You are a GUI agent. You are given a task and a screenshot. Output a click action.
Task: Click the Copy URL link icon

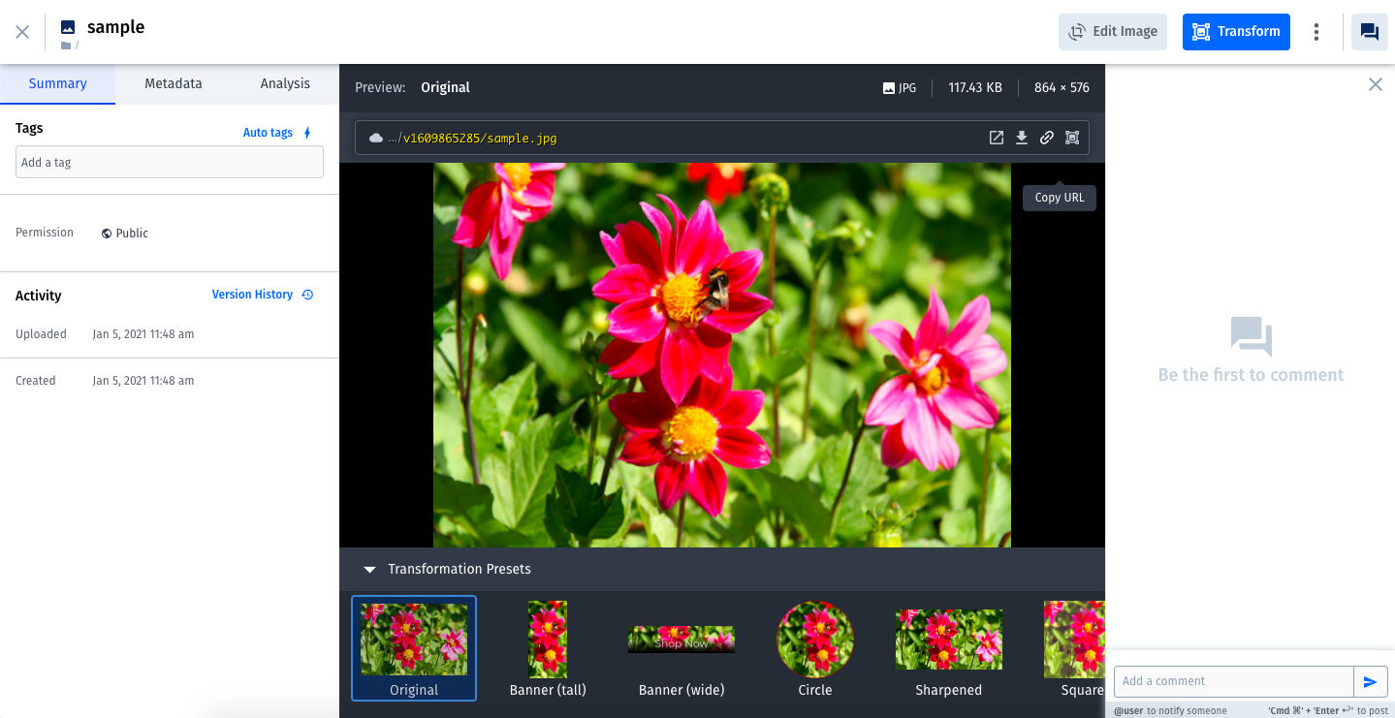tap(1047, 139)
